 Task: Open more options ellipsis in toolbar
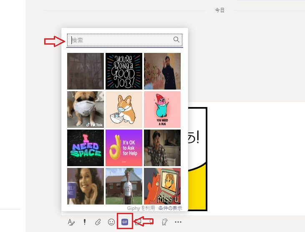178,222
